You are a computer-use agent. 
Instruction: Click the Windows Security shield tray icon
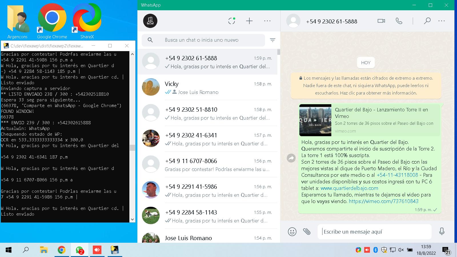384,250
